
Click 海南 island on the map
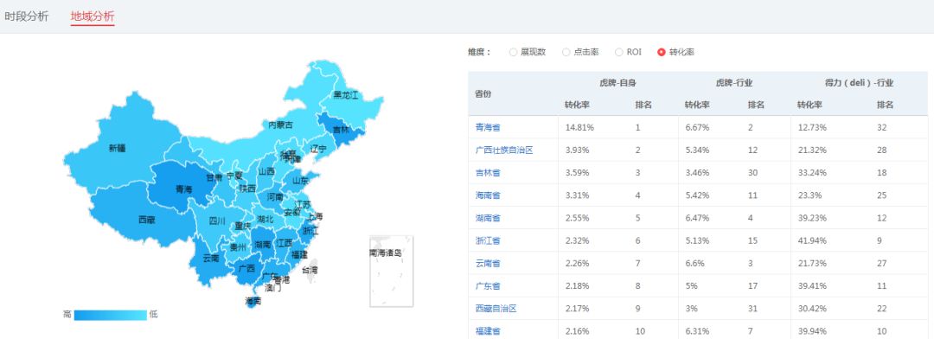253,302
